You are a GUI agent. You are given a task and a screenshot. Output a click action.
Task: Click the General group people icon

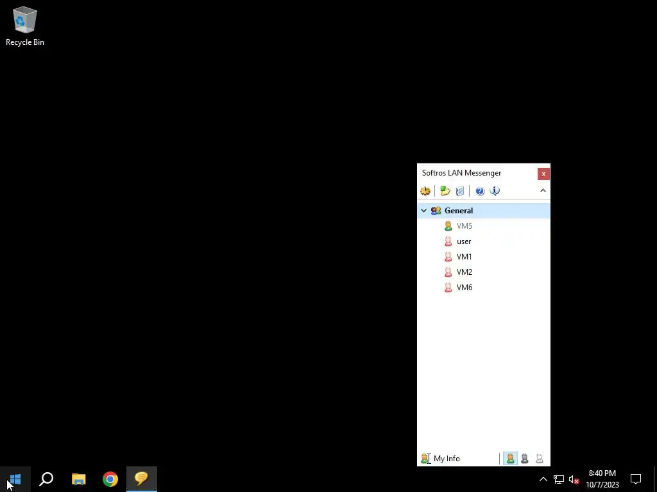click(436, 211)
